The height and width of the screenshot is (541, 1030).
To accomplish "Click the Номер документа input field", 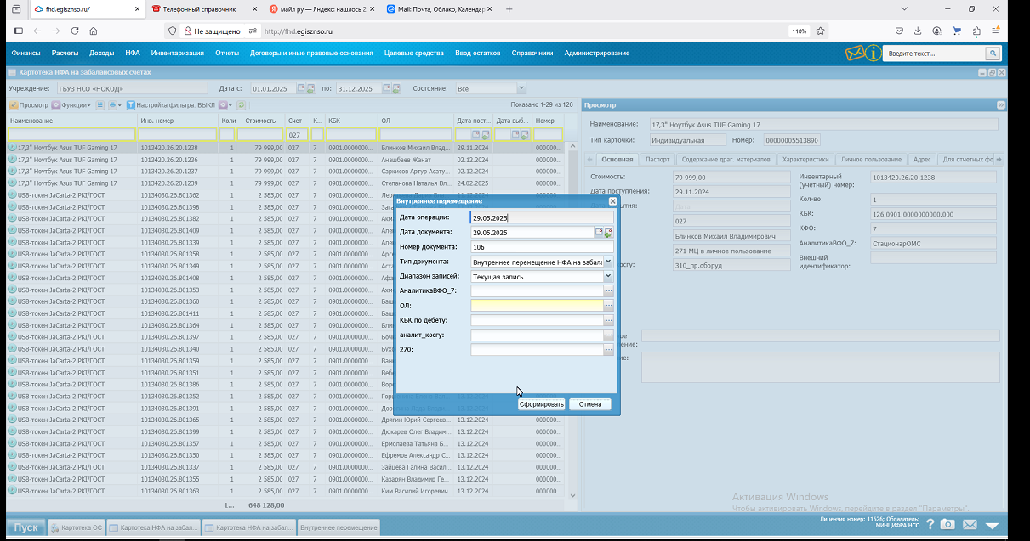I will point(542,247).
